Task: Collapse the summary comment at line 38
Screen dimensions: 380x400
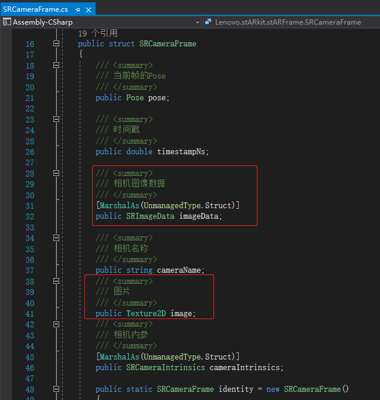Action: click(56, 281)
